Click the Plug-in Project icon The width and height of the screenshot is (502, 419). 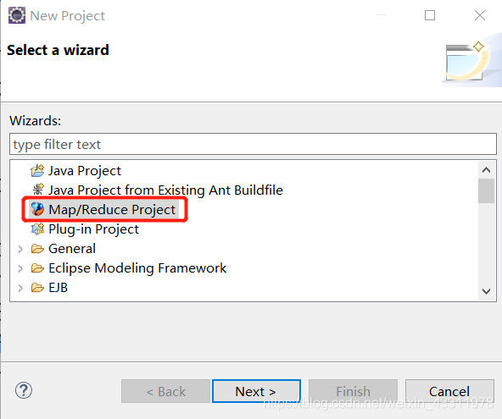point(38,229)
